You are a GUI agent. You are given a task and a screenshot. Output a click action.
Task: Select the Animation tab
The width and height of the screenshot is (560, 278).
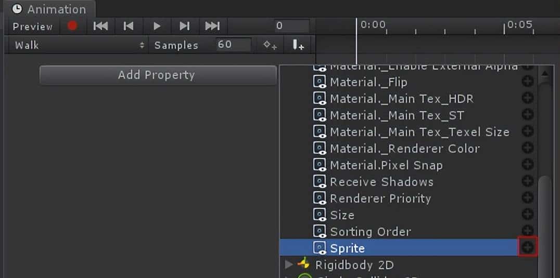pyautogui.click(x=49, y=9)
